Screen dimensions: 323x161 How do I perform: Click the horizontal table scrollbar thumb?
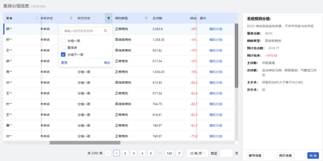coord(85,143)
